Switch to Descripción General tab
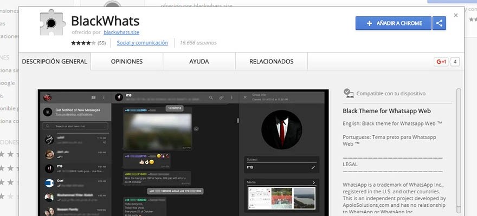This screenshot has height=216, width=477. click(54, 62)
